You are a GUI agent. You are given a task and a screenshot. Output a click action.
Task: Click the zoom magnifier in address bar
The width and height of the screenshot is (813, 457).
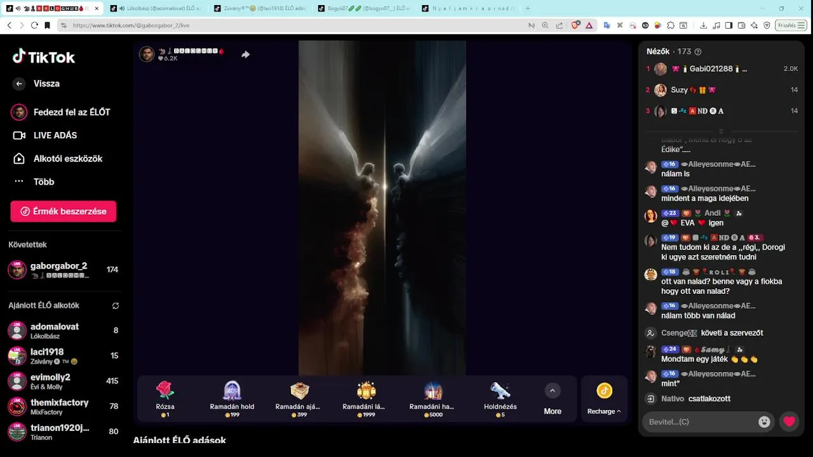[x=545, y=25]
